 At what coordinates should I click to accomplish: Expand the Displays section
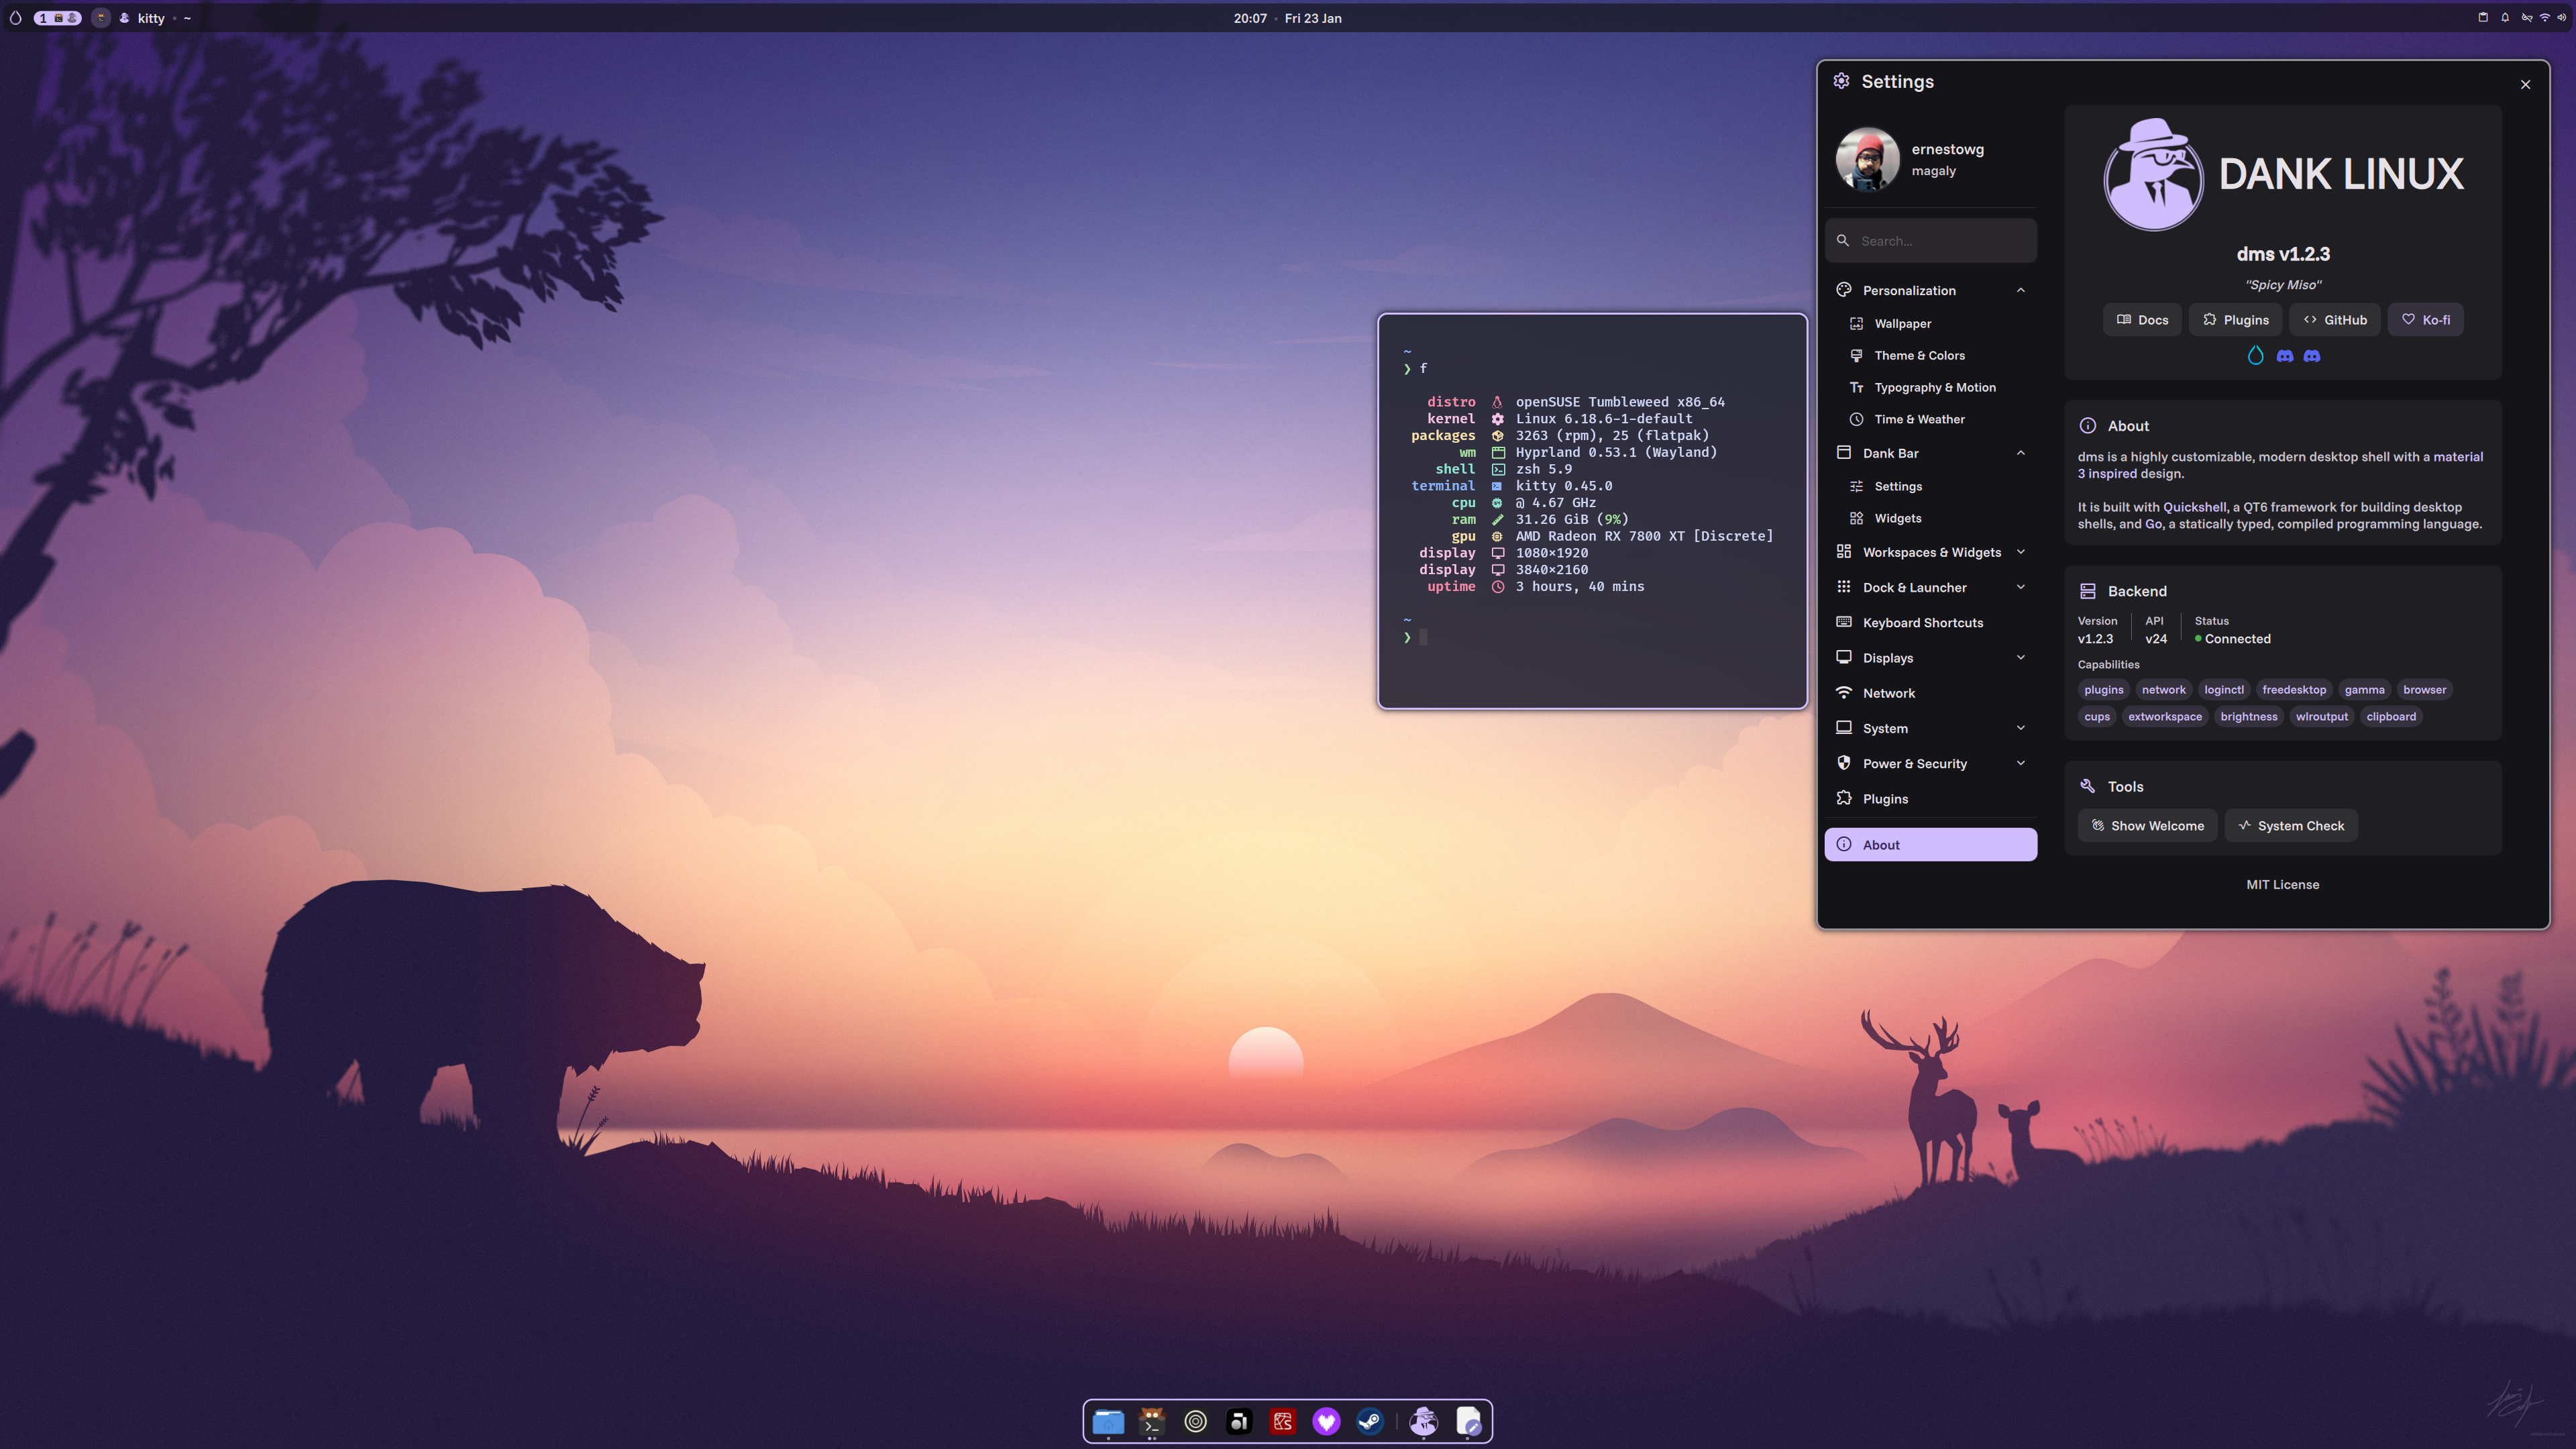pyautogui.click(x=2020, y=657)
